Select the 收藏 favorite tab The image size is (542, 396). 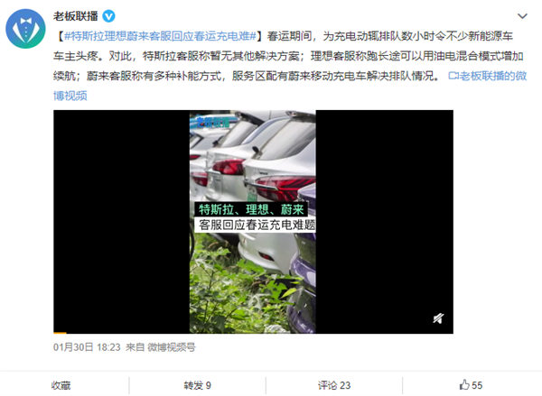(61, 385)
